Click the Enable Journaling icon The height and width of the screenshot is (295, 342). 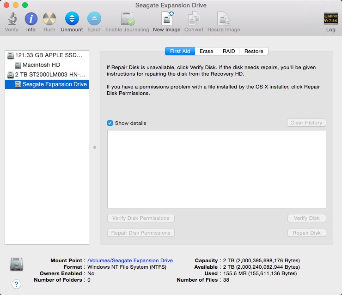coord(128,19)
